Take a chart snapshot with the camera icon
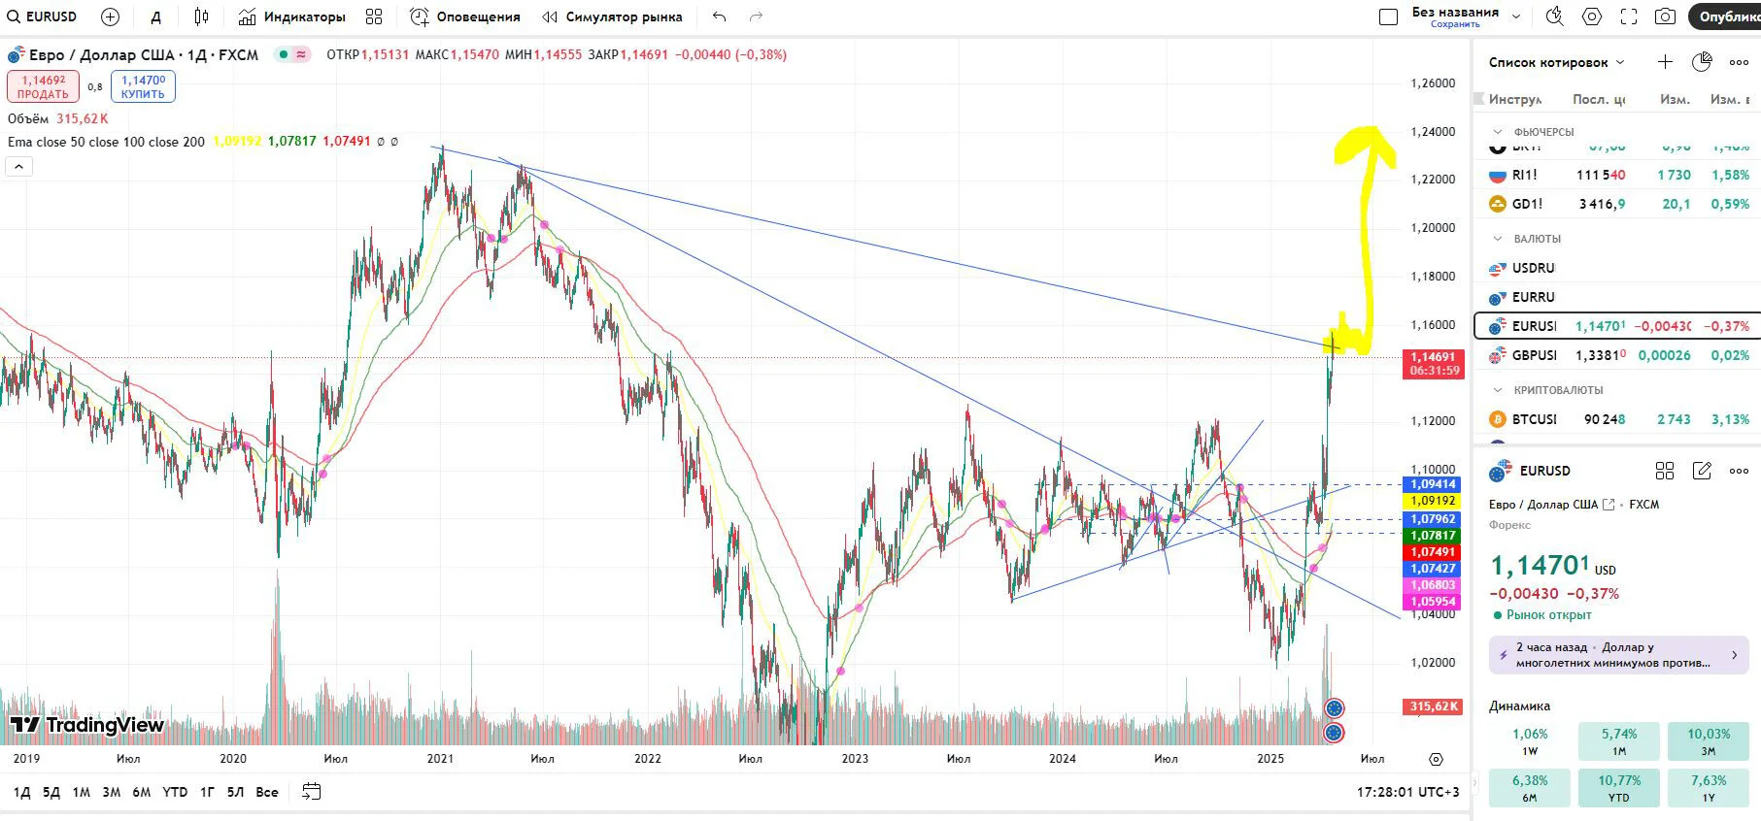This screenshot has width=1761, height=821. coord(1665,16)
